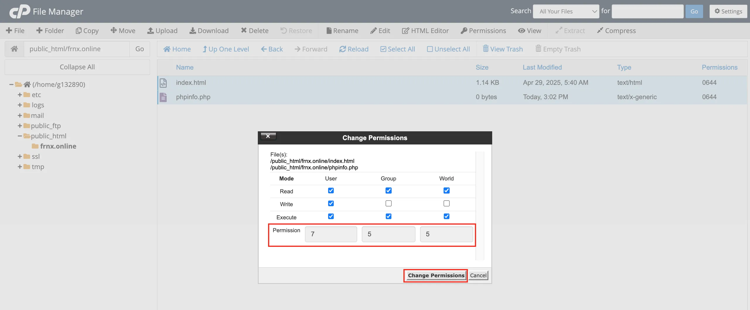Navigate Forward in file list
The height and width of the screenshot is (310, 750).
pyautogui.click(x=311, y=49)
